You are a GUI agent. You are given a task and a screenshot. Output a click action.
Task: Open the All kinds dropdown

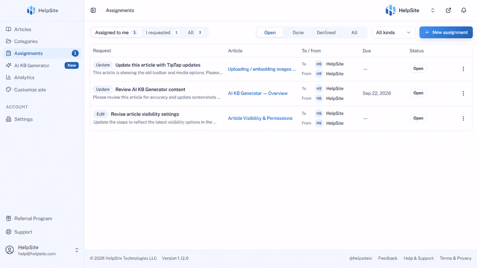[394, 33]
